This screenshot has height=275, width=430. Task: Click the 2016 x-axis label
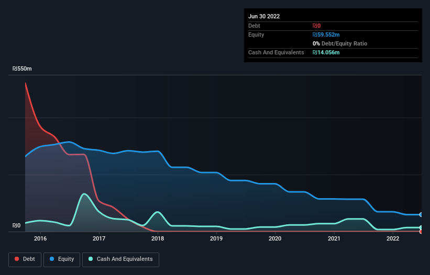coord(40,238)
